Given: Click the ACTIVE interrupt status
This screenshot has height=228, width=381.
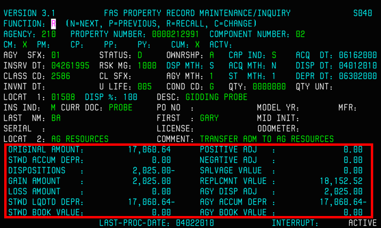Looking at the screenshot, I should coord(362,223).
